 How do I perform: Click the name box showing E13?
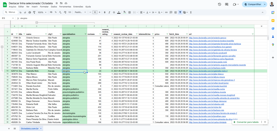pos(7,18)
